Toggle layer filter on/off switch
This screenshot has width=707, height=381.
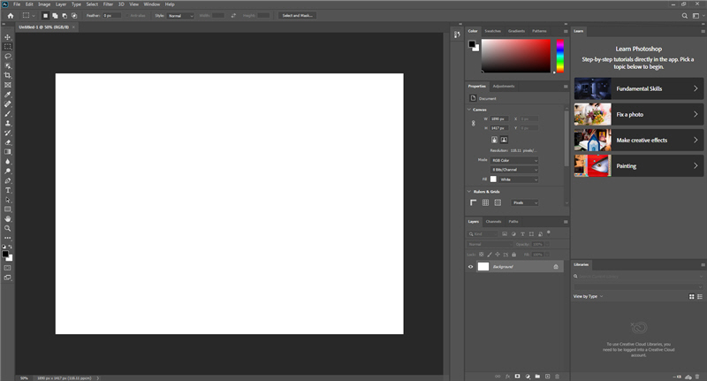click(x=548, y=232)
